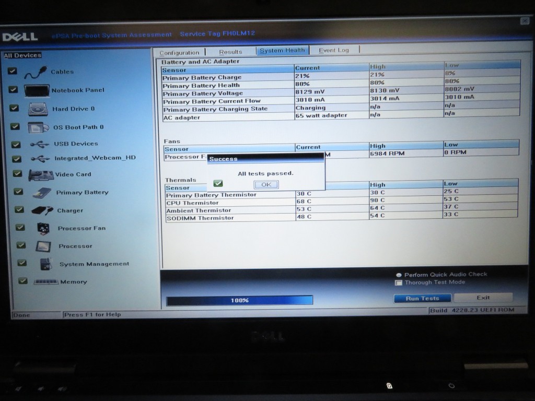Click the 100% progress bar
Screen dimensions: 535x401
pyautogui.click(x=239, y=300)
